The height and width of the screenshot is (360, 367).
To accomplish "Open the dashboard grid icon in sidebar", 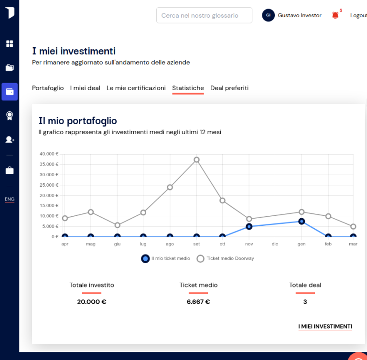I will [10, 44].
